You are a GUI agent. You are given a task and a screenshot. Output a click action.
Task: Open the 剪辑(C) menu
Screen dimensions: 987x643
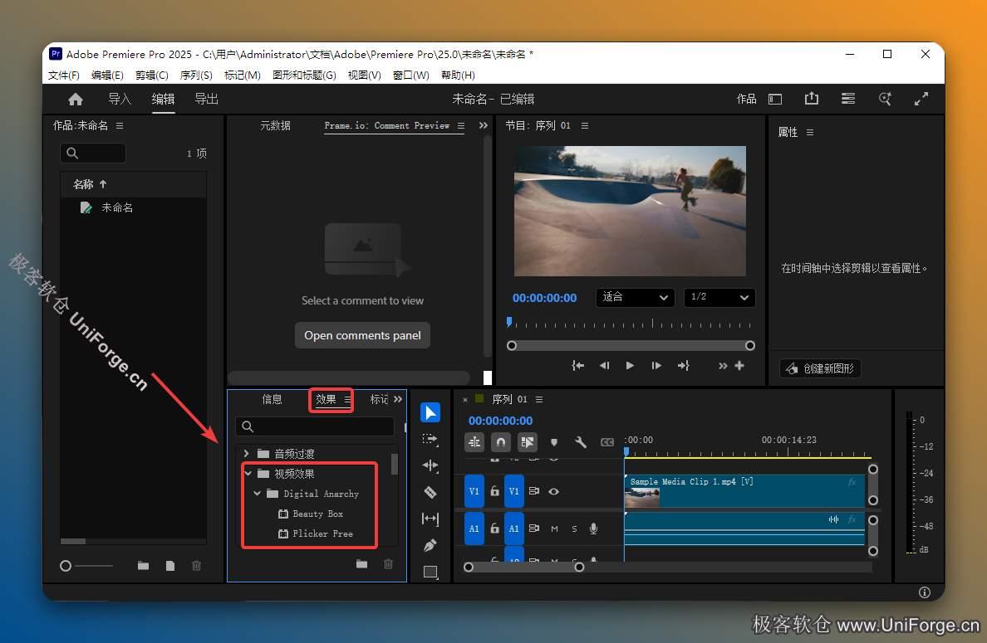[x=152, y=75]
